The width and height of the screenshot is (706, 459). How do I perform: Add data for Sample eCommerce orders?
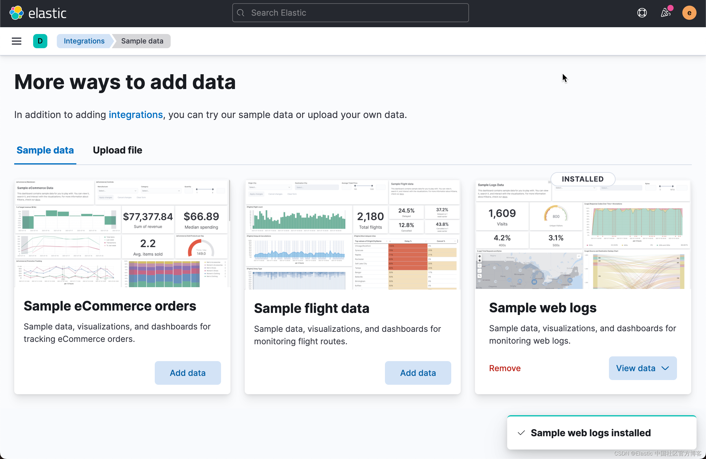pos(188,373)
